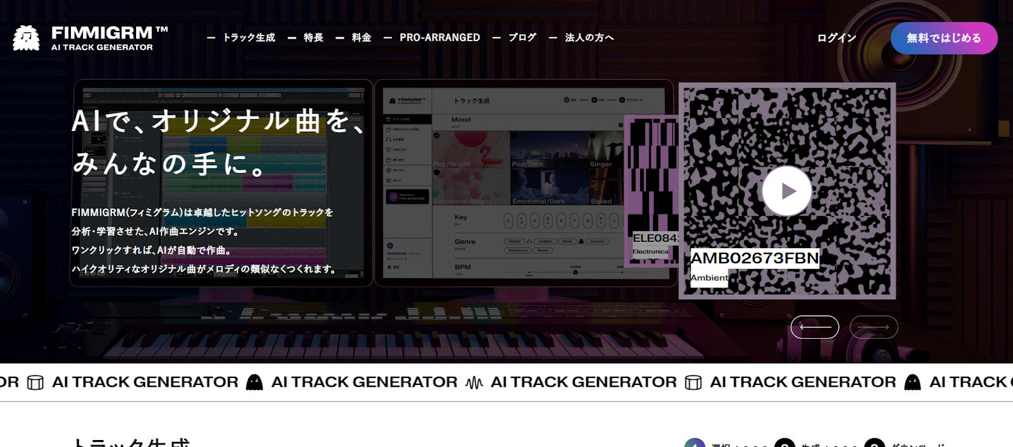Click the 無料ではじめる button
This screenshot has height=447, width=1013.
[944, 38]
